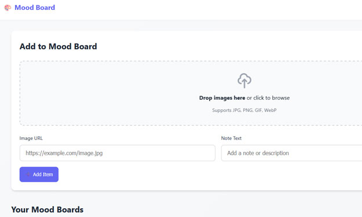
Task: Click empty card space right of Add Item
Action: 208,175
